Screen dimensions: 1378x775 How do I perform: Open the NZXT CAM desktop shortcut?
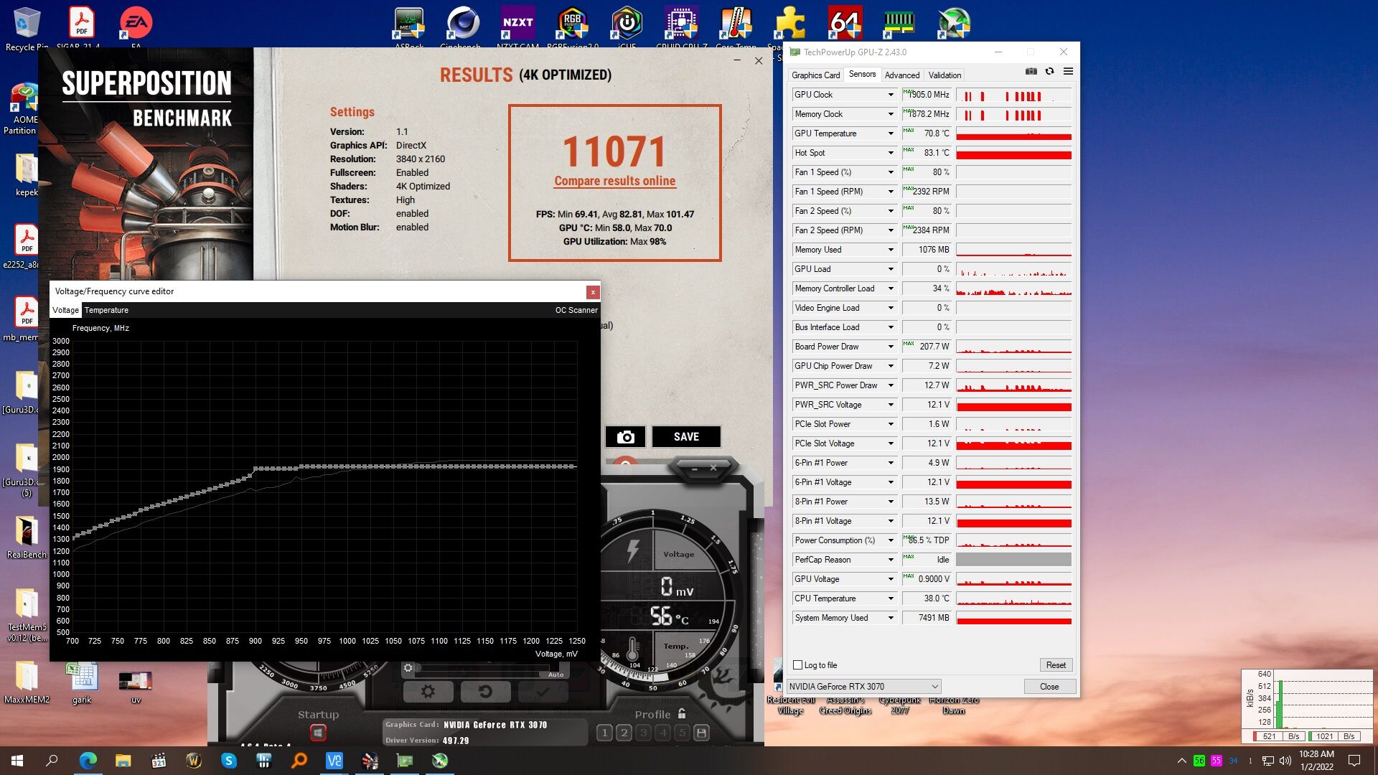517,27
